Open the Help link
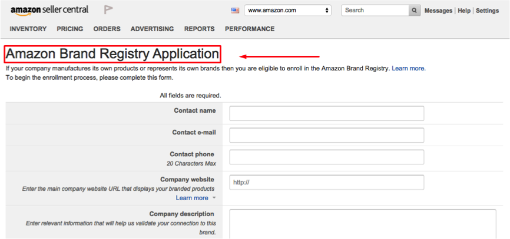The image size is (510, 239). pyautogui.click(x=464, y=11)
